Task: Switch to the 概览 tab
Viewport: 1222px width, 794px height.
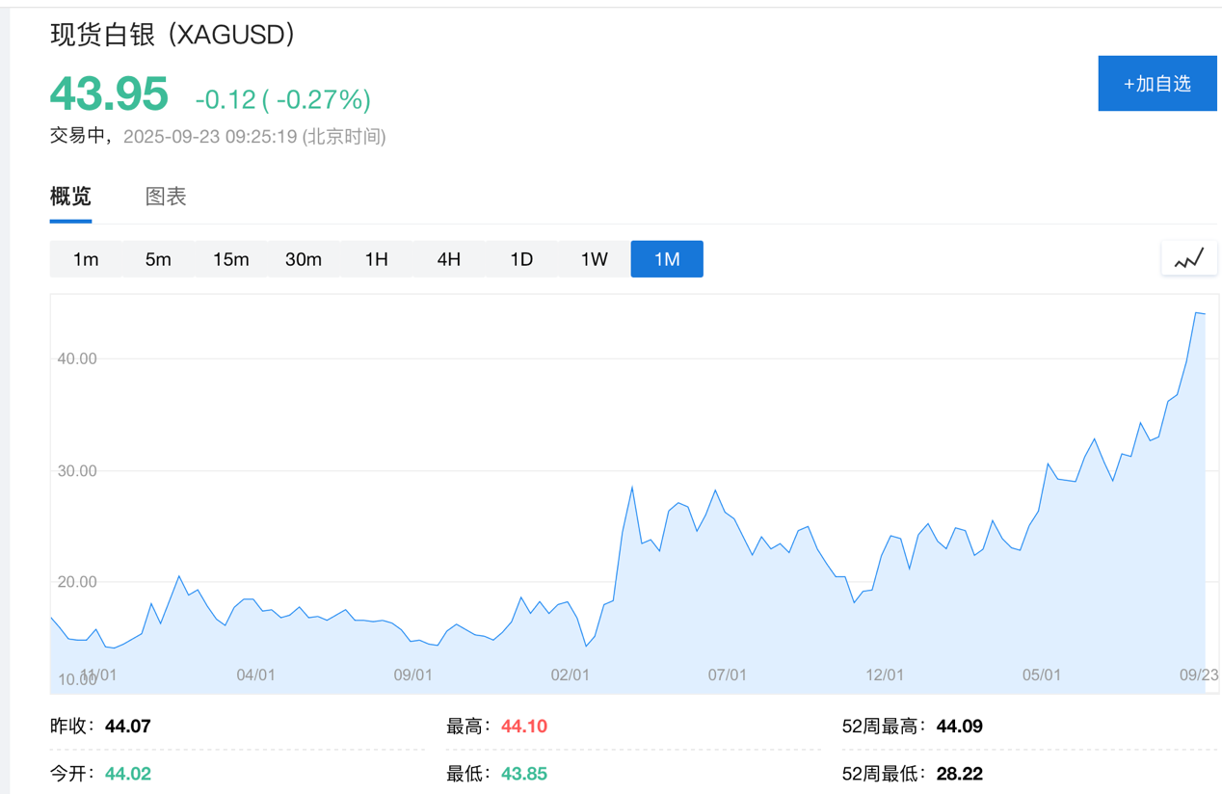Action: (68, 196)
